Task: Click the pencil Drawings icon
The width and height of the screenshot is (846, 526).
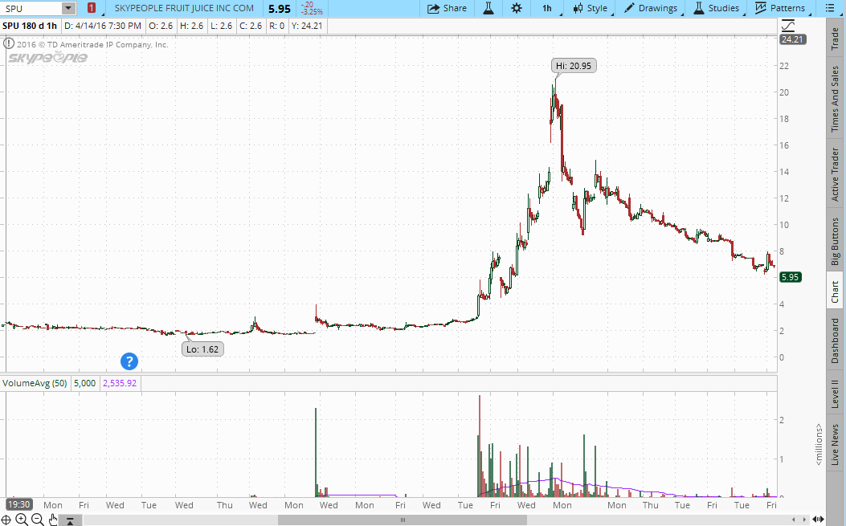Action: (629, 8)
